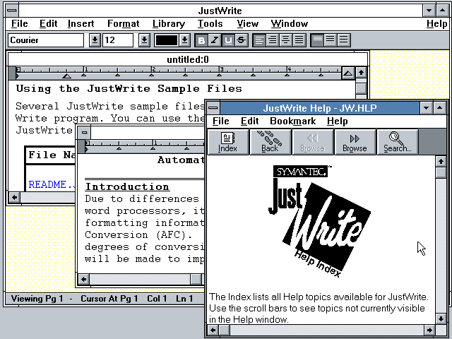
Task: Click the untitled:0 document title bar
Action: pos(188,59)
